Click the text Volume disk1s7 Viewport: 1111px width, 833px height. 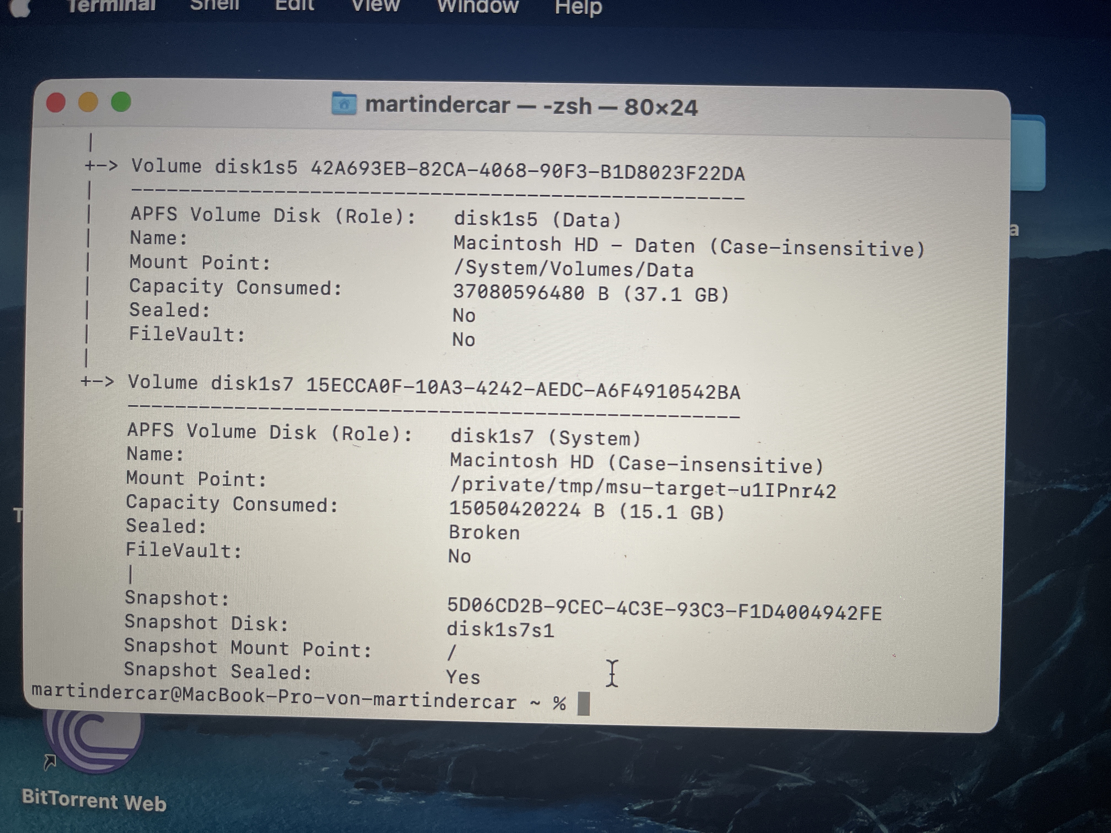coord(211,383)
